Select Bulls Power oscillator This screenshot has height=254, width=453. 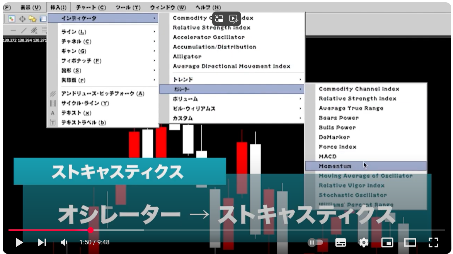tap(337, 128)
